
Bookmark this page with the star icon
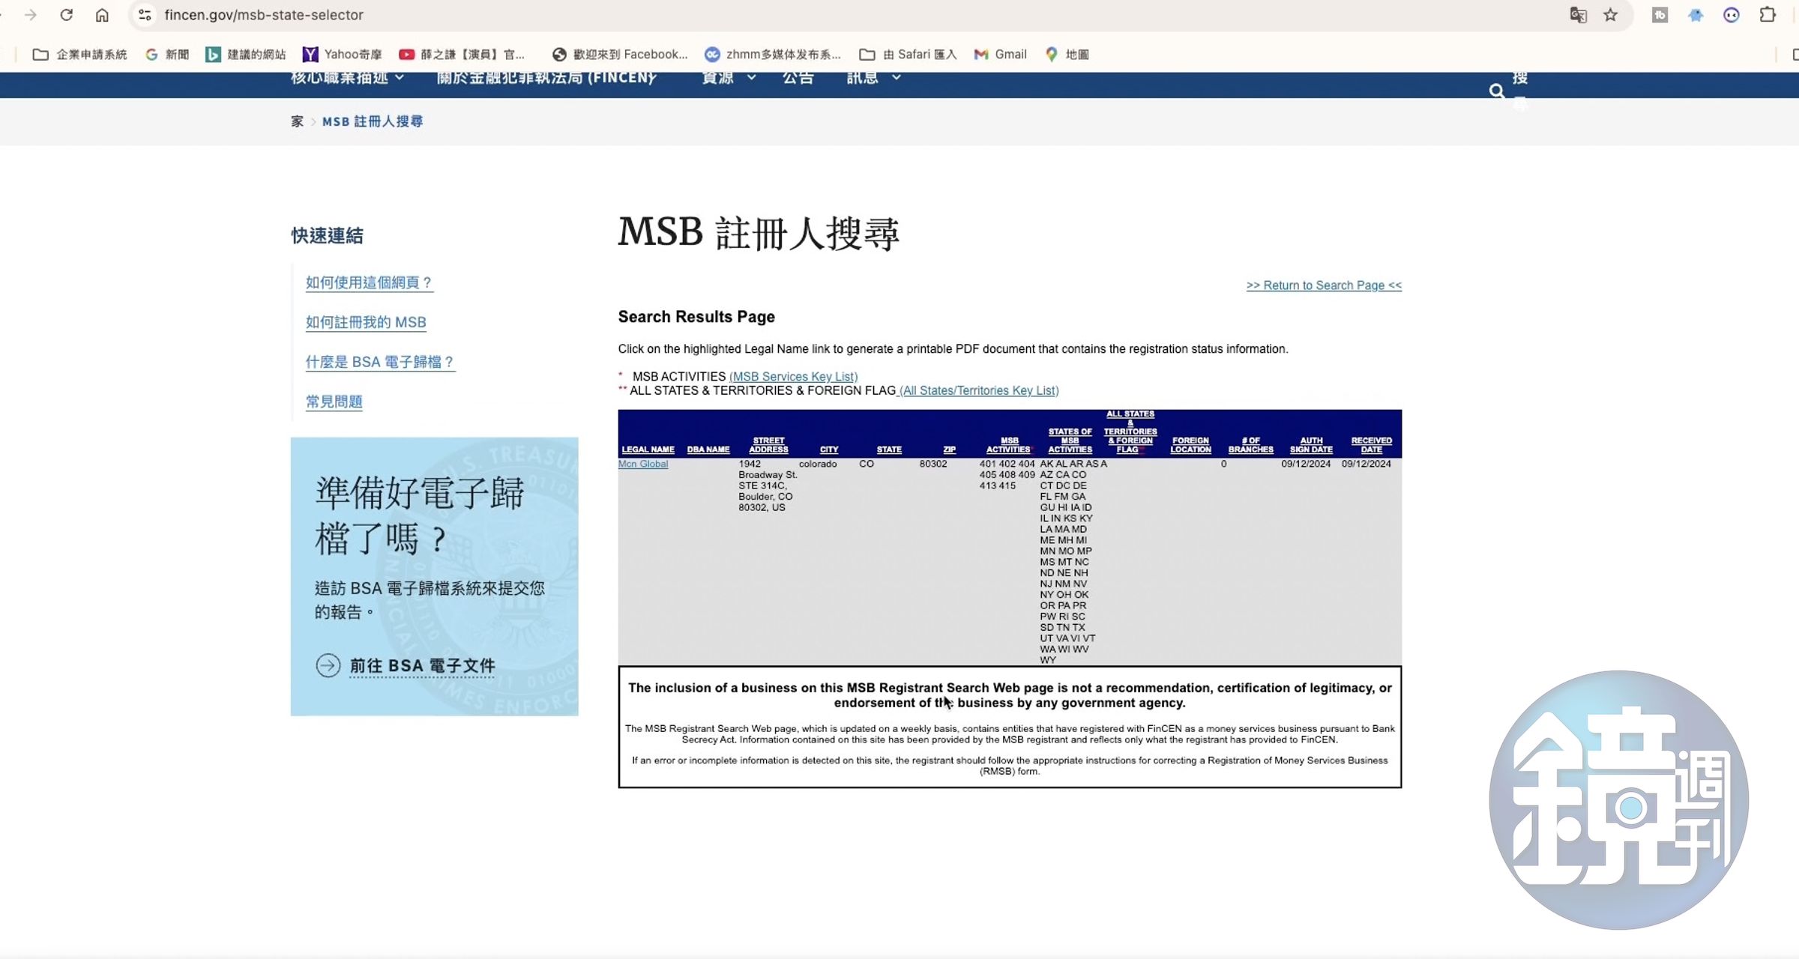click(x=1610, y=15)
